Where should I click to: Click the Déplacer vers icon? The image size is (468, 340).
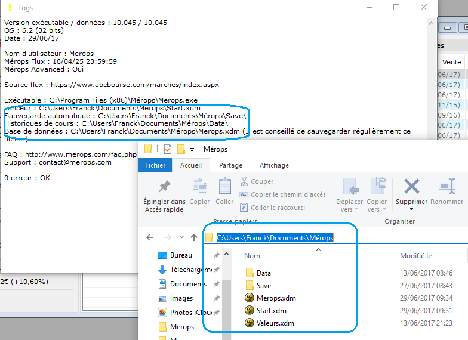350,186
